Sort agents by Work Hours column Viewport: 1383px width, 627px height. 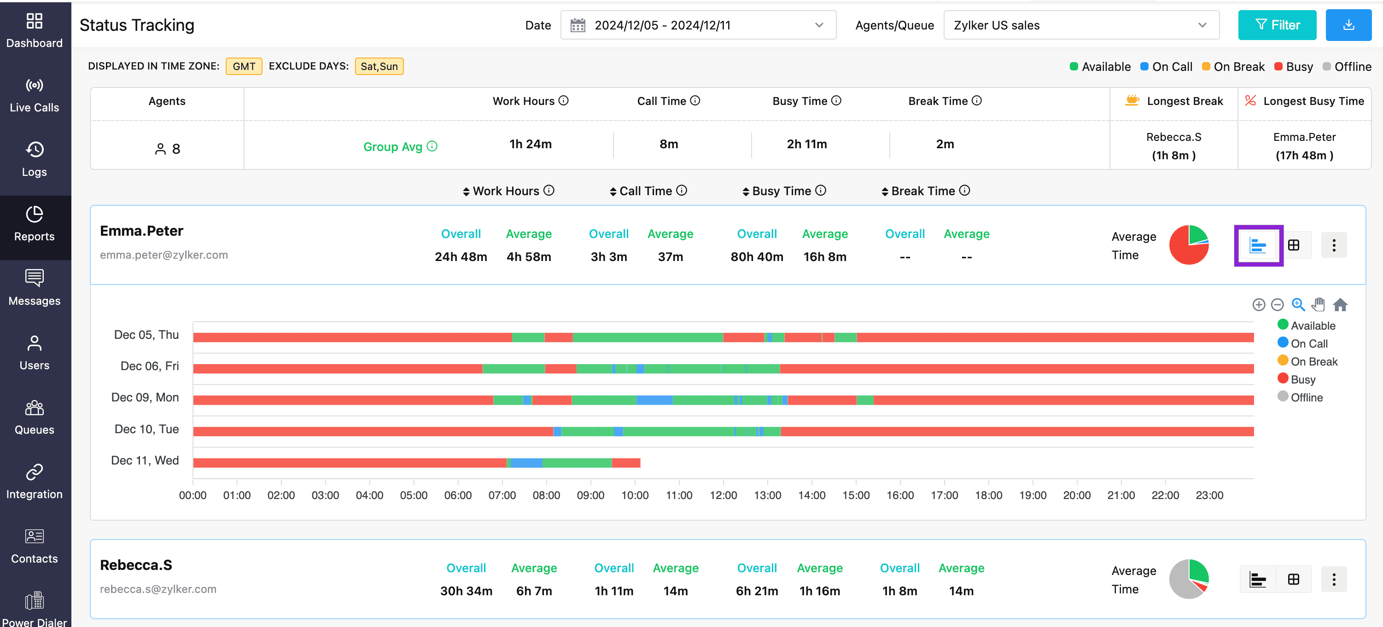[x=506, y=191]
